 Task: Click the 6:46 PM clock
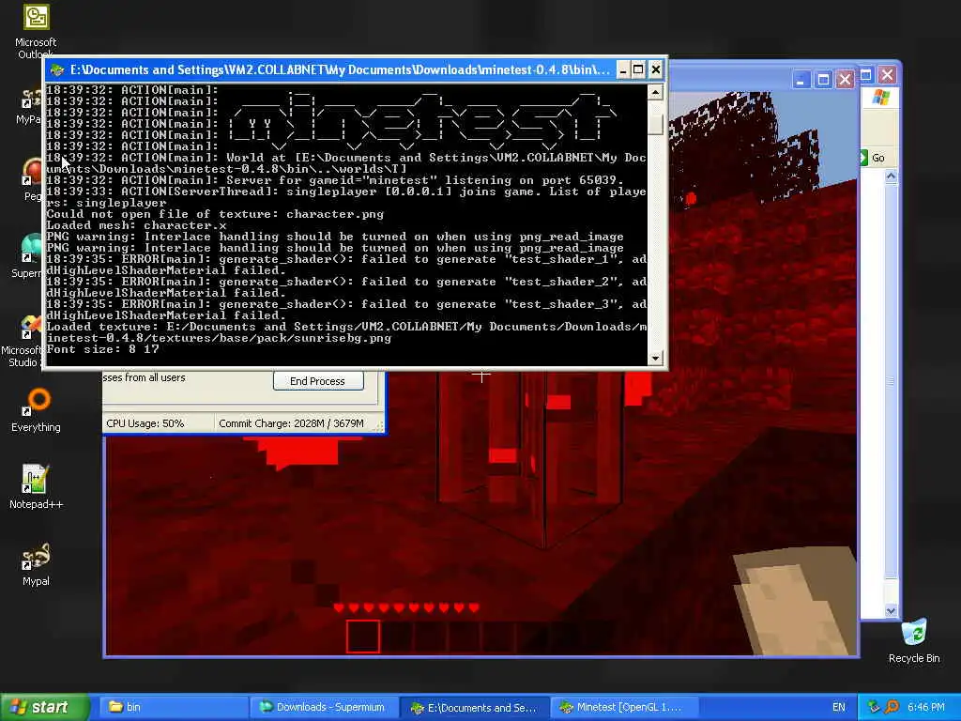click(926, 707)
